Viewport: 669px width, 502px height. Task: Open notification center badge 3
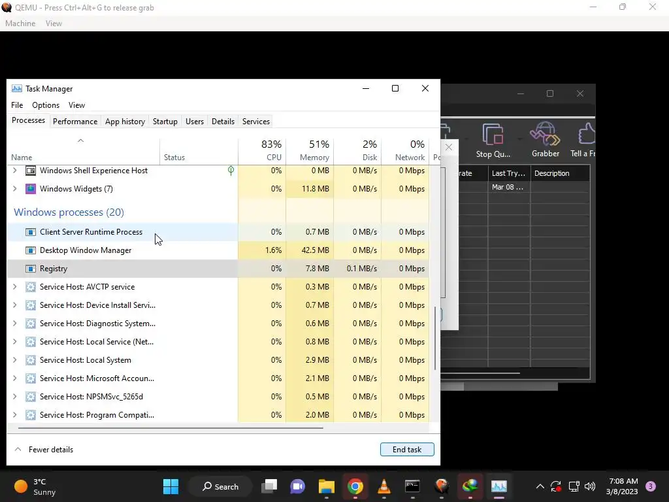(651, 486)
